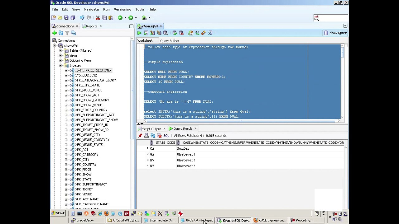Open SQL History clock icon

pyautogui.click(x=210, y=33)
